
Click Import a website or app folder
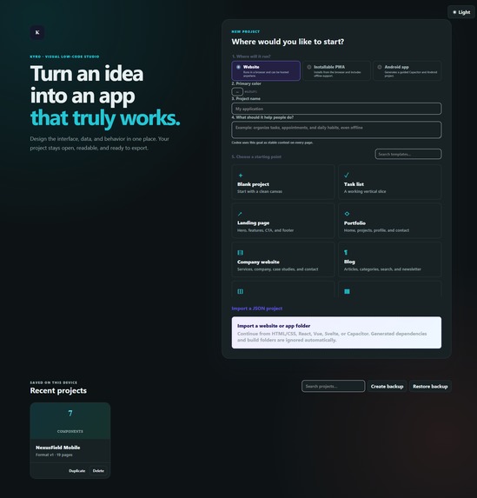(x=336, y=333)
